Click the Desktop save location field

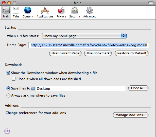coord(81,88)
